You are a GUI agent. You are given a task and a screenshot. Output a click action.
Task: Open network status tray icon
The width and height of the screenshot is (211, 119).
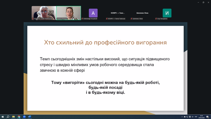[x=187, y=117]
